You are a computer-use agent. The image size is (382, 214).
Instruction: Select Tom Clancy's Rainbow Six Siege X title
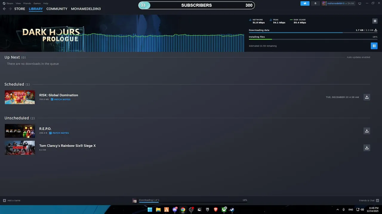pos(67,146)
